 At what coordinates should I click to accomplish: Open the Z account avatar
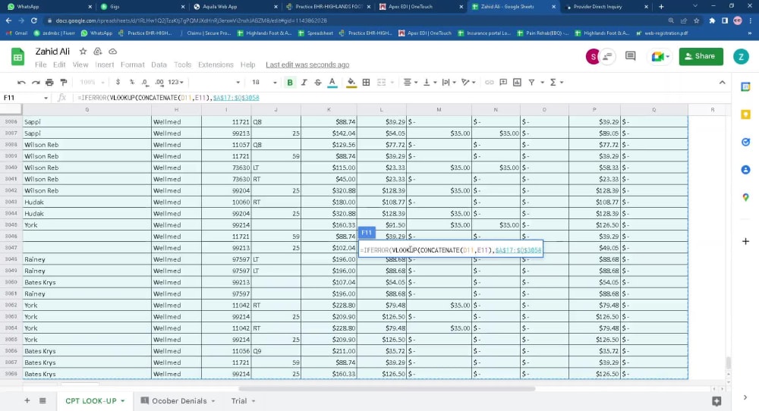click(741, 56)
